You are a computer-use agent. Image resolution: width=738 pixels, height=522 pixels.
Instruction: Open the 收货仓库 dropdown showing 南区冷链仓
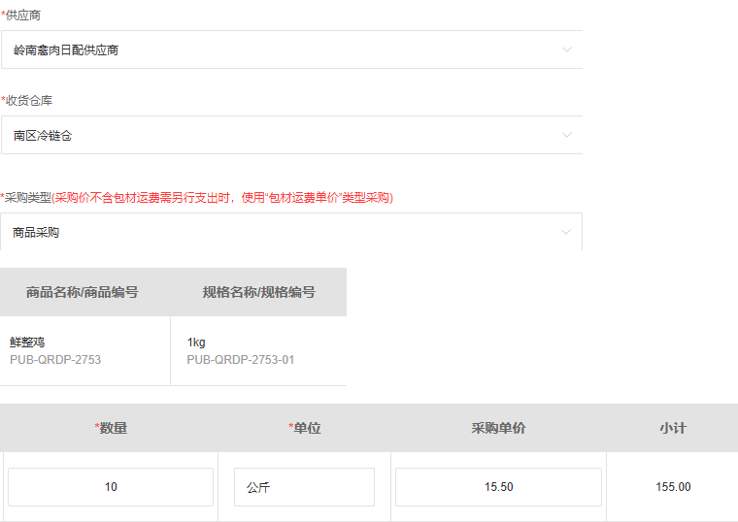(292, 135)
